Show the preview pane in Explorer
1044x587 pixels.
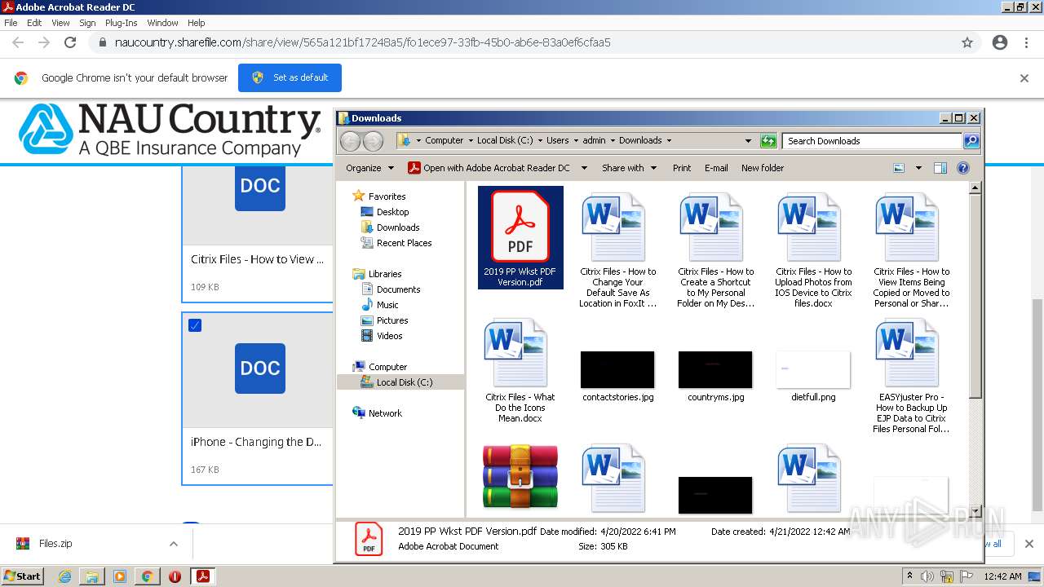pyautogui.click(x=940, y=168)
